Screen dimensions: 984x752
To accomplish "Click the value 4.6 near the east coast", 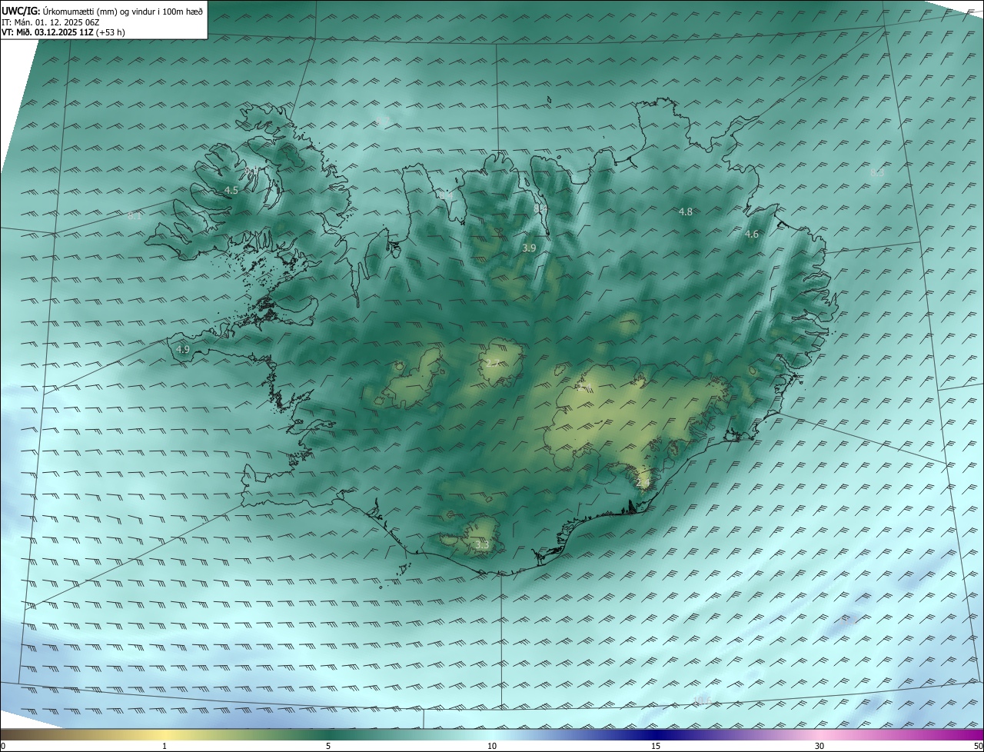I will coord(752,235).
